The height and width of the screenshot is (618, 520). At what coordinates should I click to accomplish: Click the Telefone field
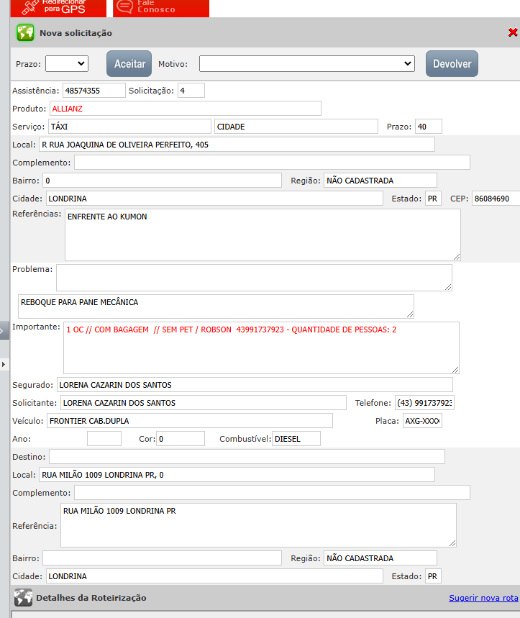pyautogui.click(x=424, y=403)
